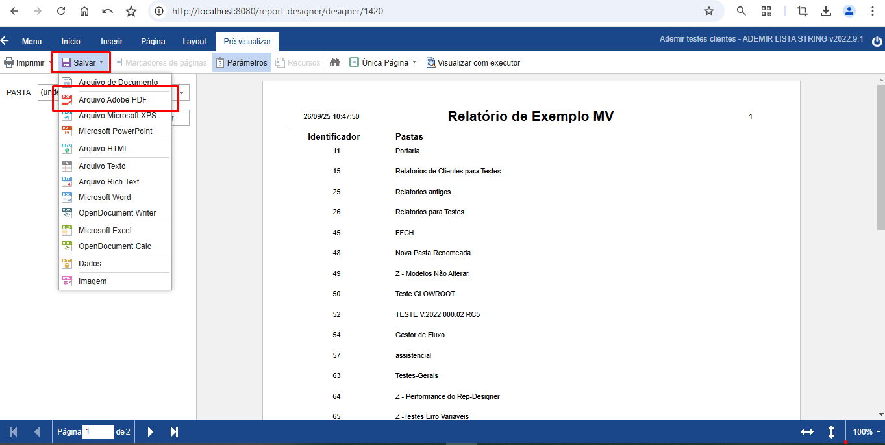Expand the Única Página view dropdown
This screenshot has height=445, width=885.
point(383,63)
